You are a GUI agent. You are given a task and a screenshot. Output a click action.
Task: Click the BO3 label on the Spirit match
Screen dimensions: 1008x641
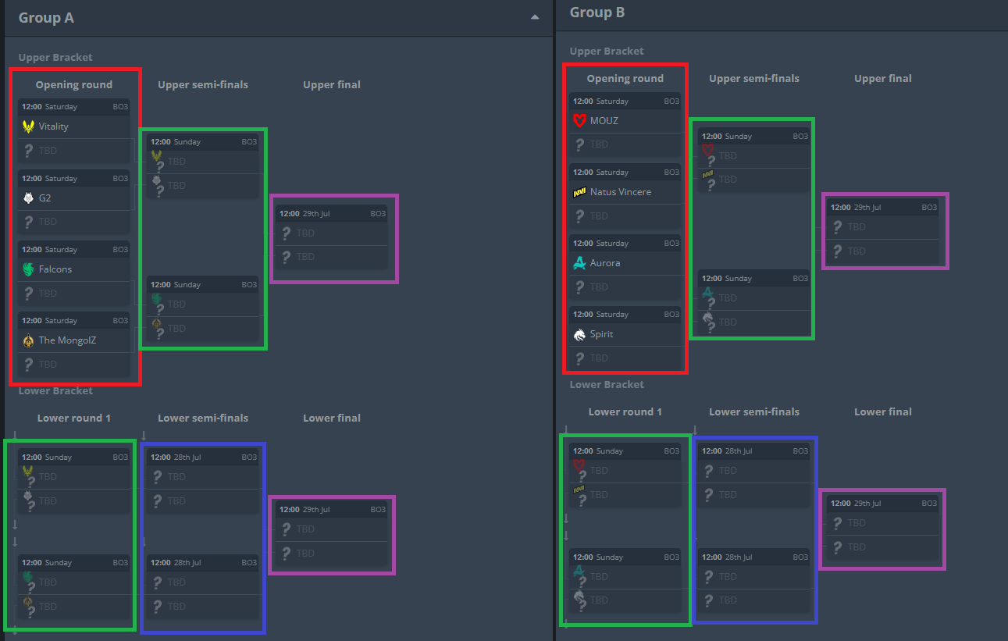(x=671, y=315)
